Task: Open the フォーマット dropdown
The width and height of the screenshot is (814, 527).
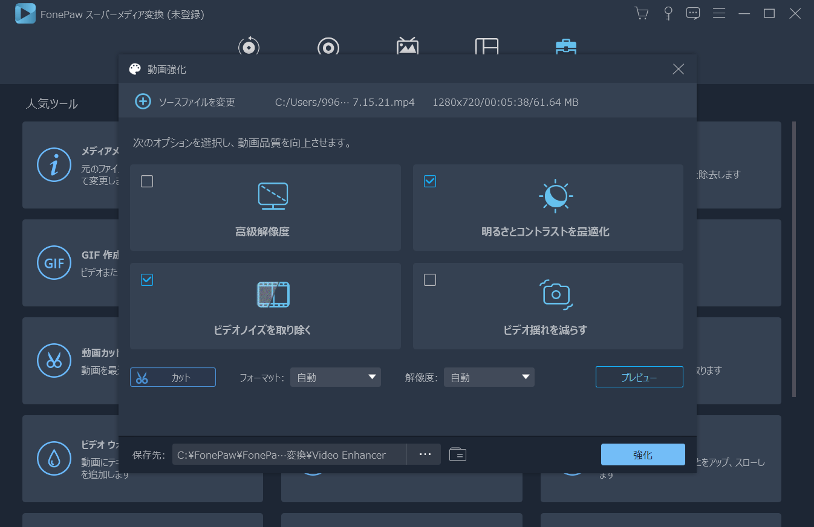Action: (336, 377)
